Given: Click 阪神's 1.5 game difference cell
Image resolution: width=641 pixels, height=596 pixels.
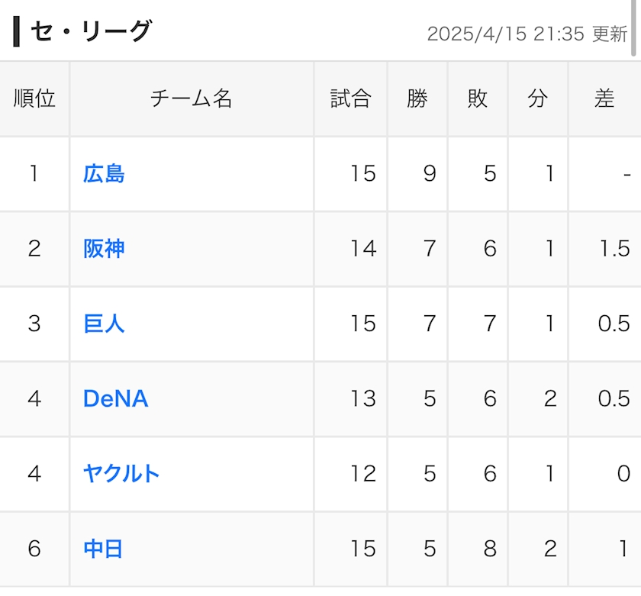Looking at the screenshot, I should pos(614,249).
